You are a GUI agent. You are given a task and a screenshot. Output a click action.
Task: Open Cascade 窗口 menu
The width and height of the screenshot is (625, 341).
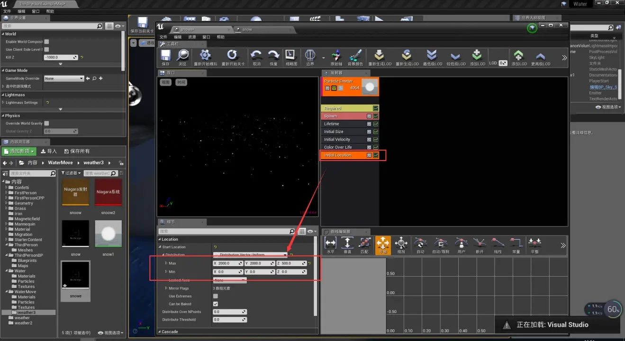(x=206, y=37)
